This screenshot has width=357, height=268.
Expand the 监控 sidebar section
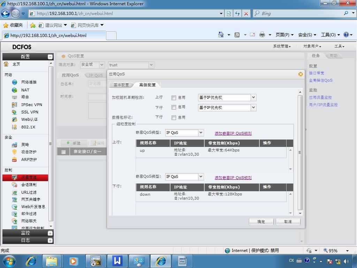tap(50, 233)
